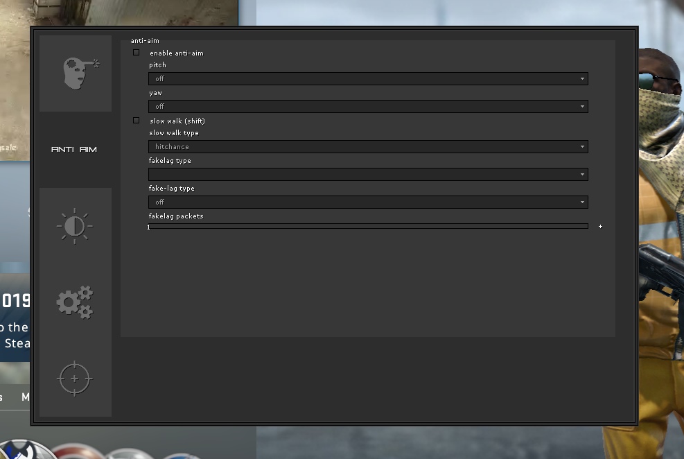Open the pitch dropdown
The height and width of the screenshot is (459, 684).
(368, 78)
